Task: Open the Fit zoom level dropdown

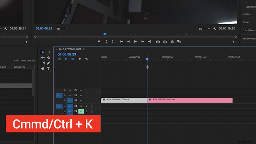Action: coord(62,29)
